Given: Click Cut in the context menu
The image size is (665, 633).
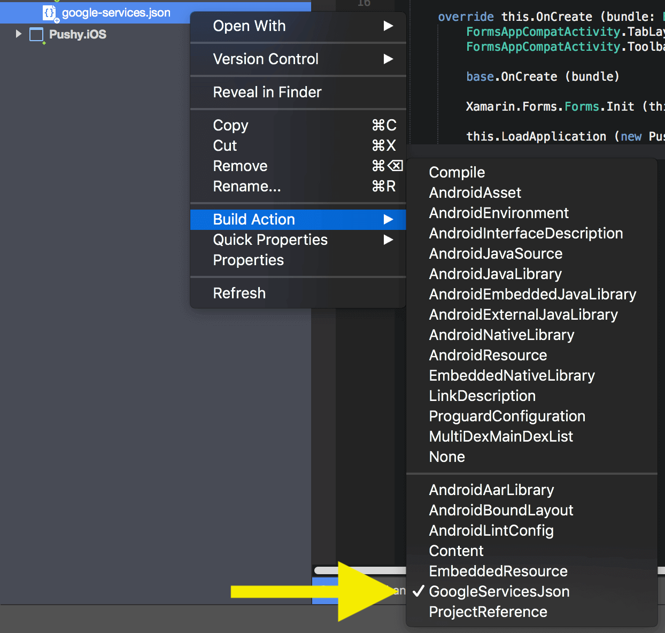Looking at the screenshot, I should [x=225, y=145].
